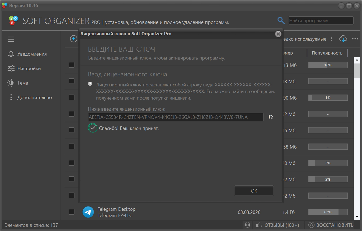Open Настройки in the sidebar
The image size is (362, 231).
tap(29, 68)
